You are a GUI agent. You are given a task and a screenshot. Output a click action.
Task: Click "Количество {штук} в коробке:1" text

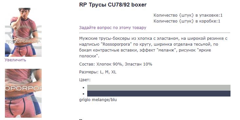click(x=187, y=21)
